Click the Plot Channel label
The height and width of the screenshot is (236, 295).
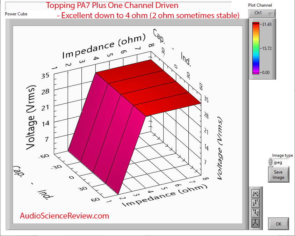click(x=260, y=5)
